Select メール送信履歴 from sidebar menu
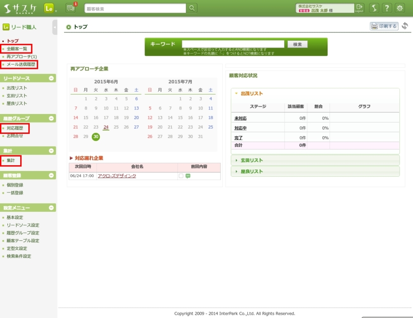The width and height of the screenshot is (413, 318). 21,64
